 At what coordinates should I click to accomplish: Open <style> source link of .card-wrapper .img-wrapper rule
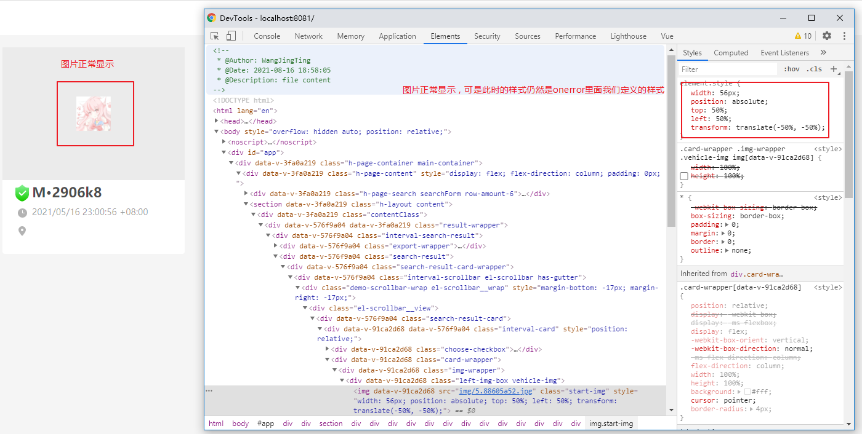[x=828, y=149]
